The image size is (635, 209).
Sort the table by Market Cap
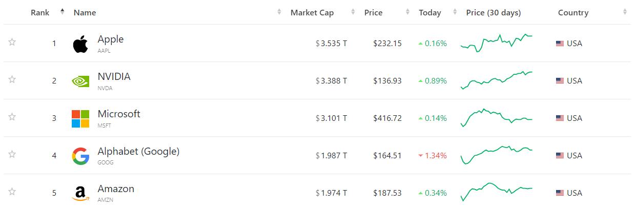[312, 13]
